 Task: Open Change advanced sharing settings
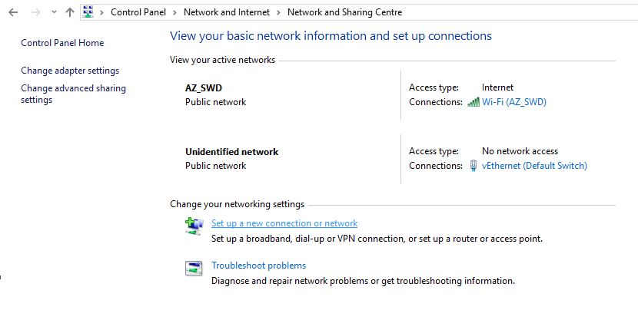tap(73, 94)
